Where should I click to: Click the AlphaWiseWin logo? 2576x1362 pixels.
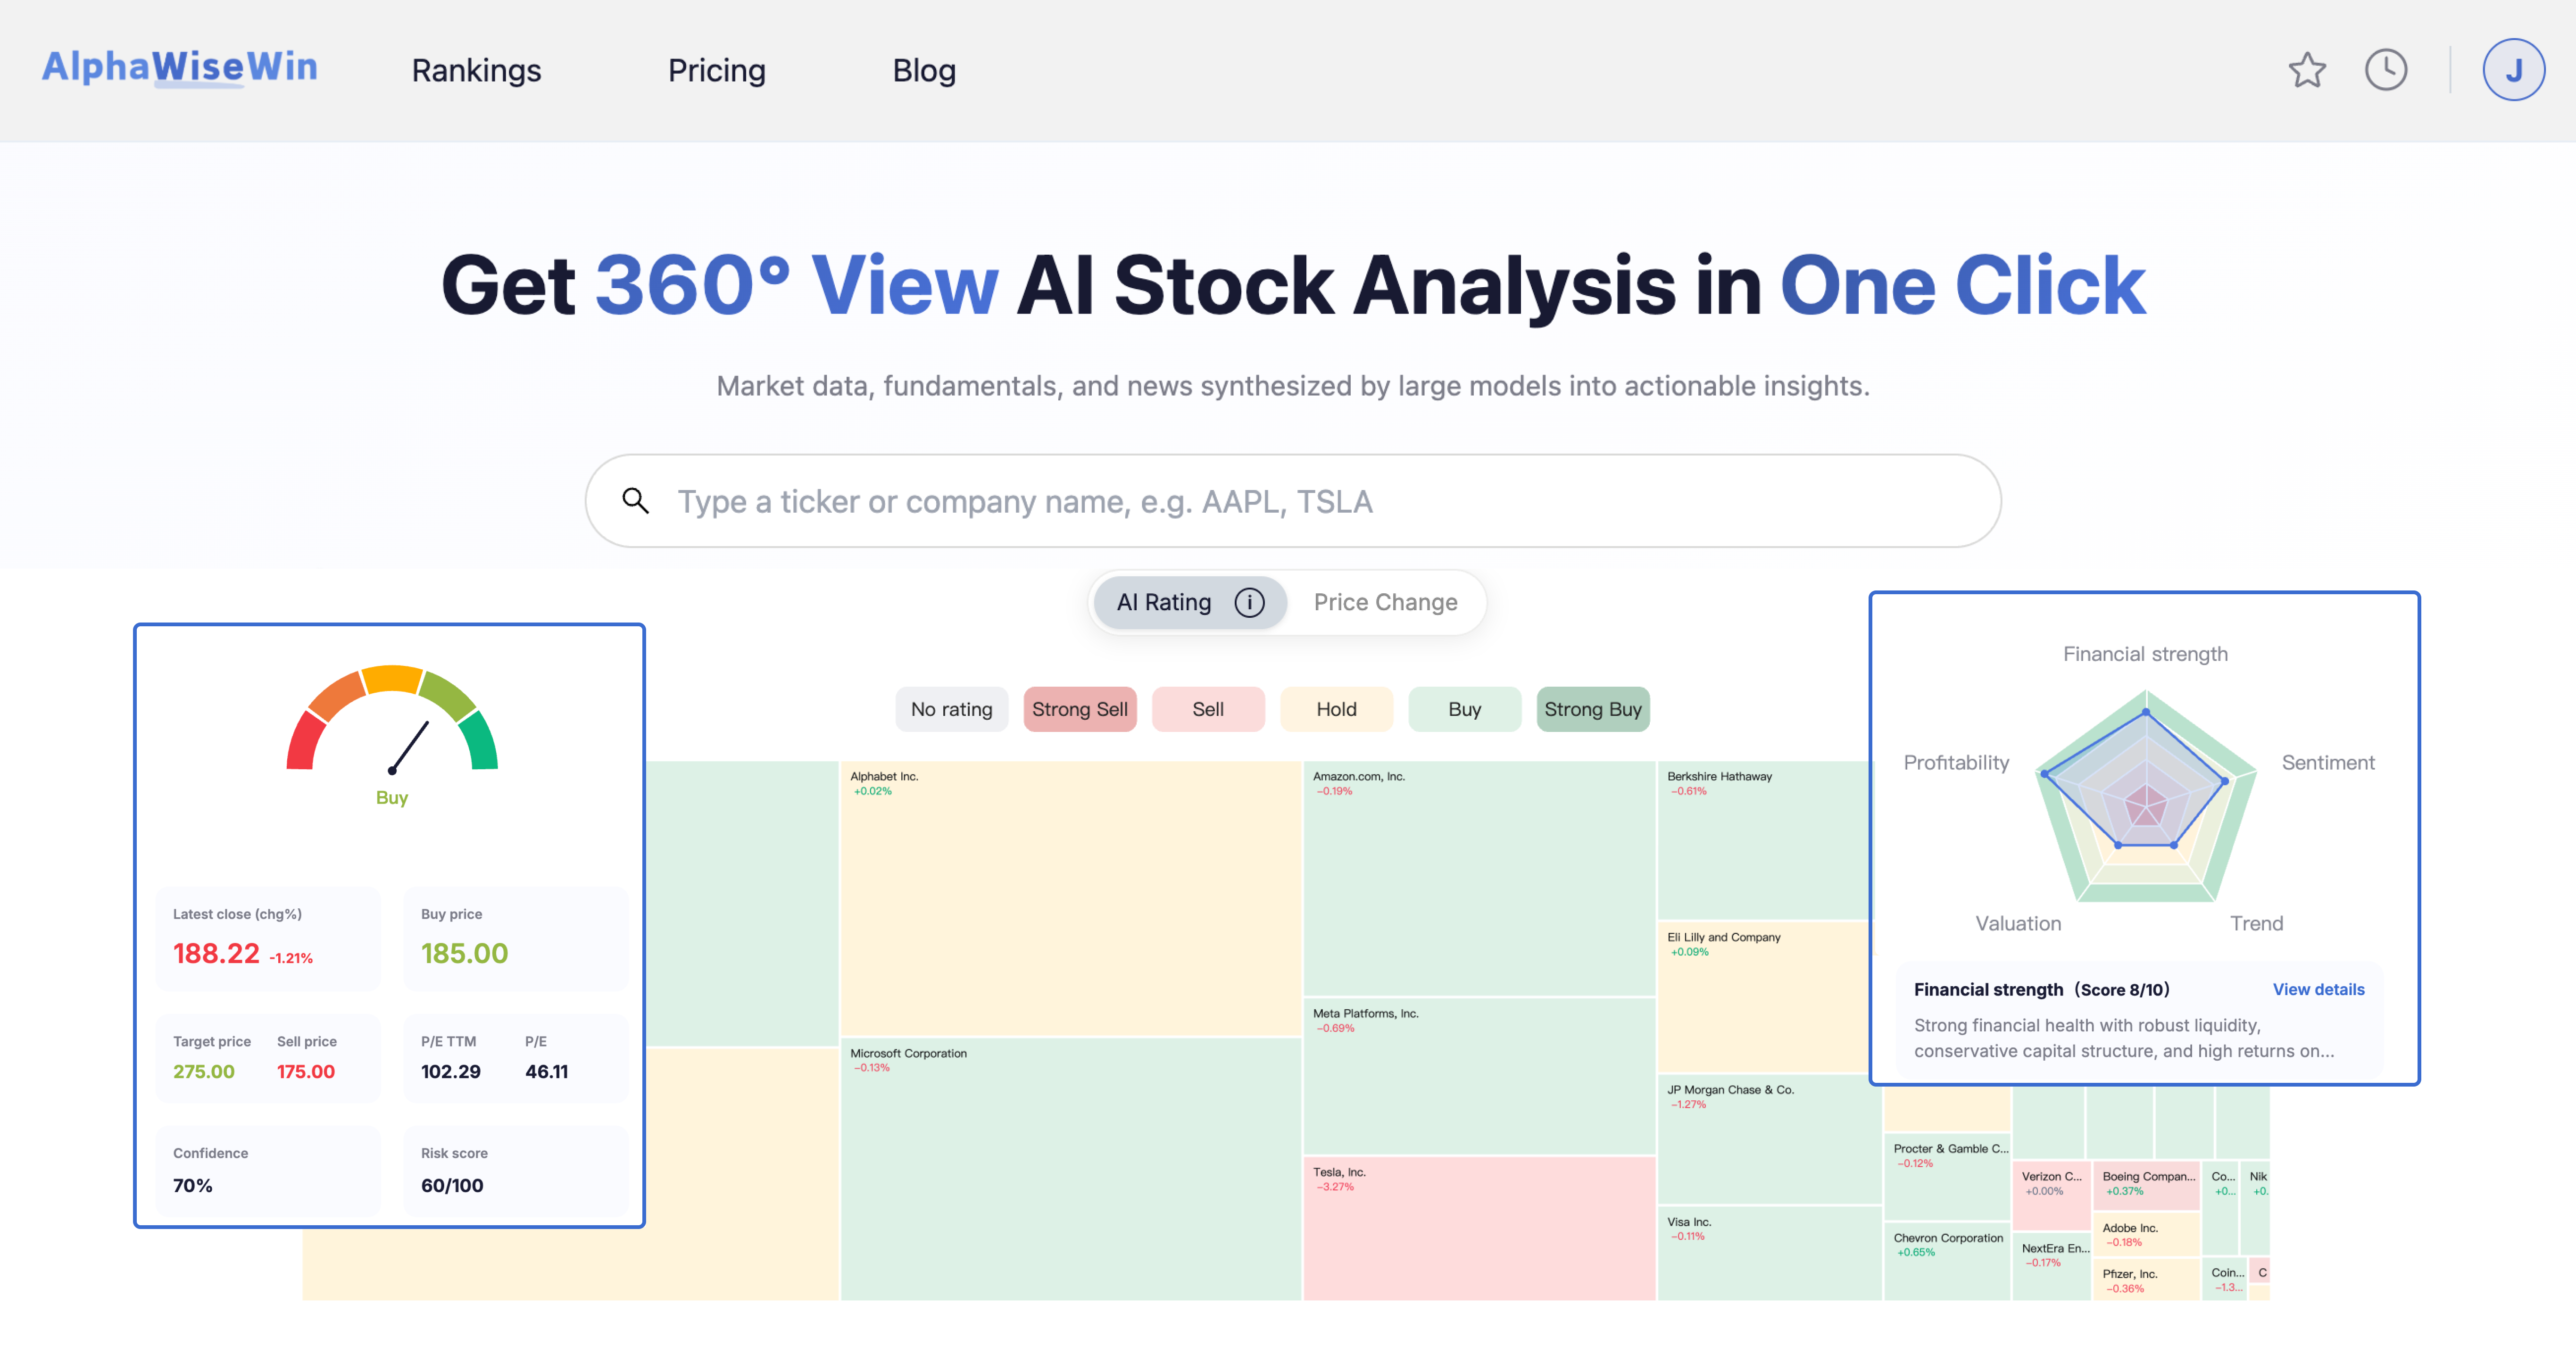[180, 68]
